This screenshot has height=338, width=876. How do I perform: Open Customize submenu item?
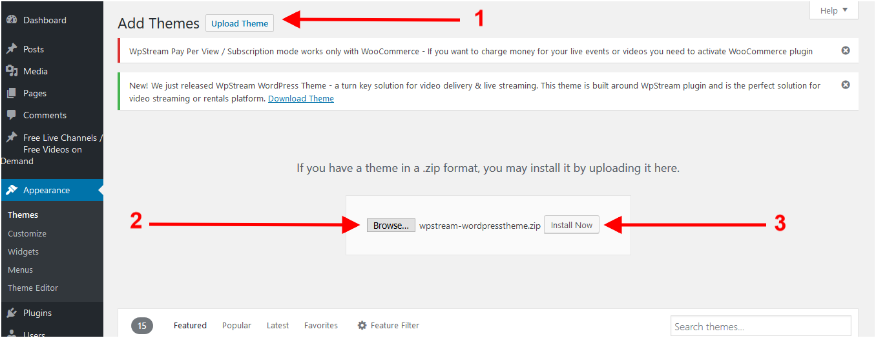(27, 233)
